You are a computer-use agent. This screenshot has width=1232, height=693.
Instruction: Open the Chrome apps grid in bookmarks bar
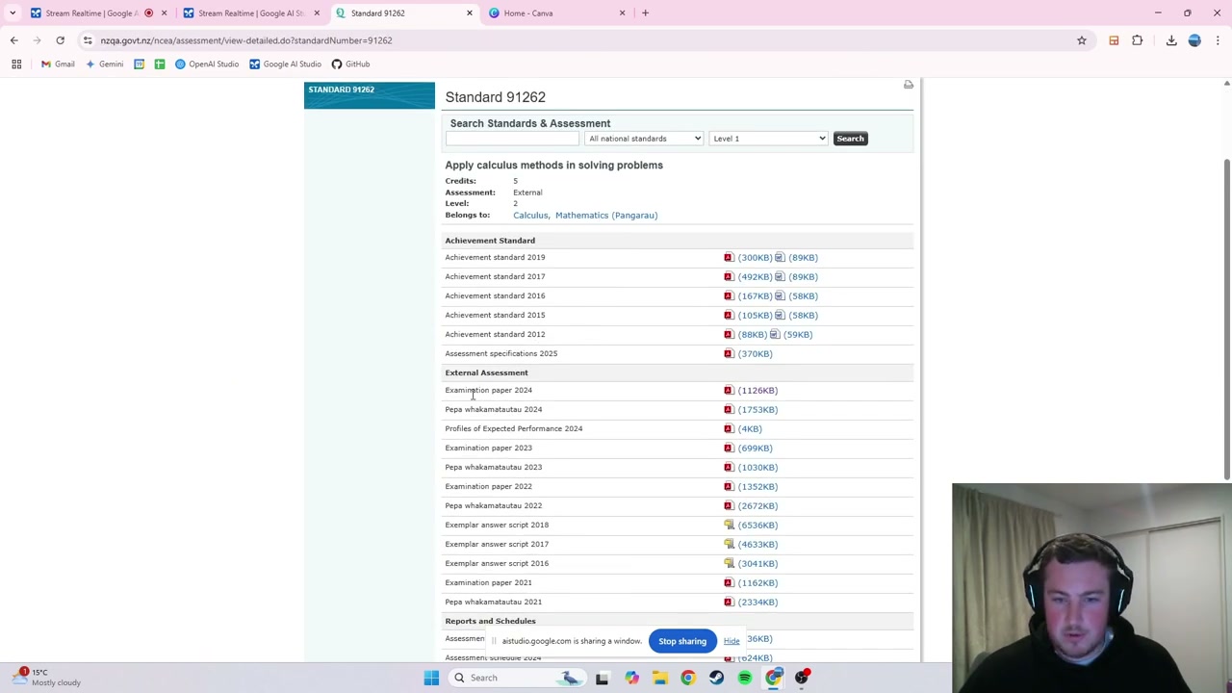click(x=16, y=64)
